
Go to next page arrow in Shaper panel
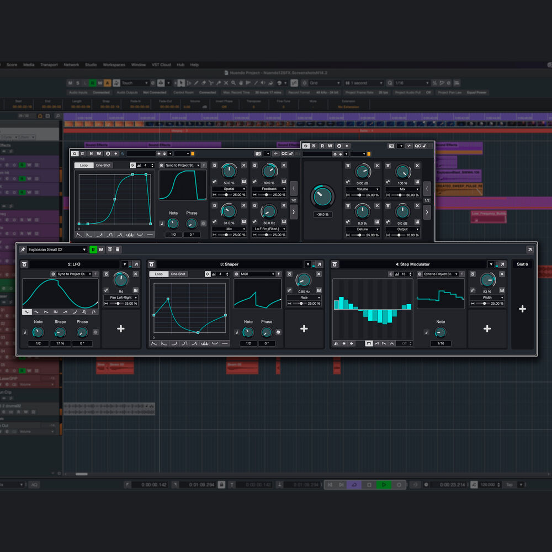coord(294,211)
